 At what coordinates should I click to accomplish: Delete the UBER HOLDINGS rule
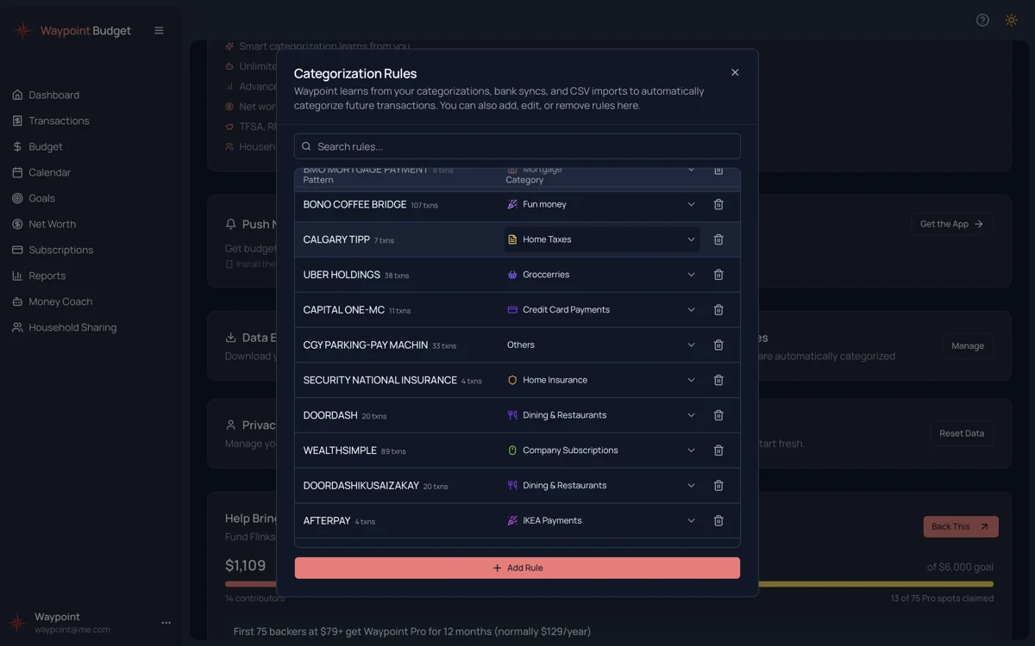pyautogui.click(x=718, y=275)
